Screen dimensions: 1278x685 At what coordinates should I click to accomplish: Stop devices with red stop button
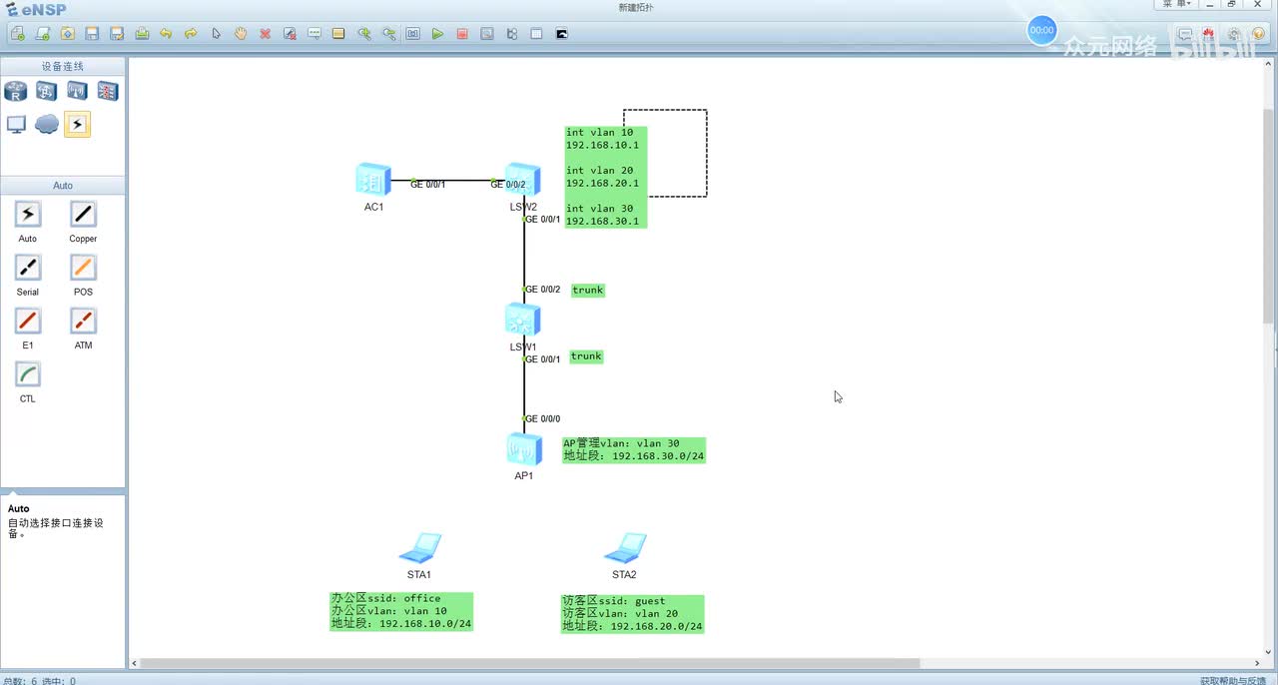click(462, 33)
